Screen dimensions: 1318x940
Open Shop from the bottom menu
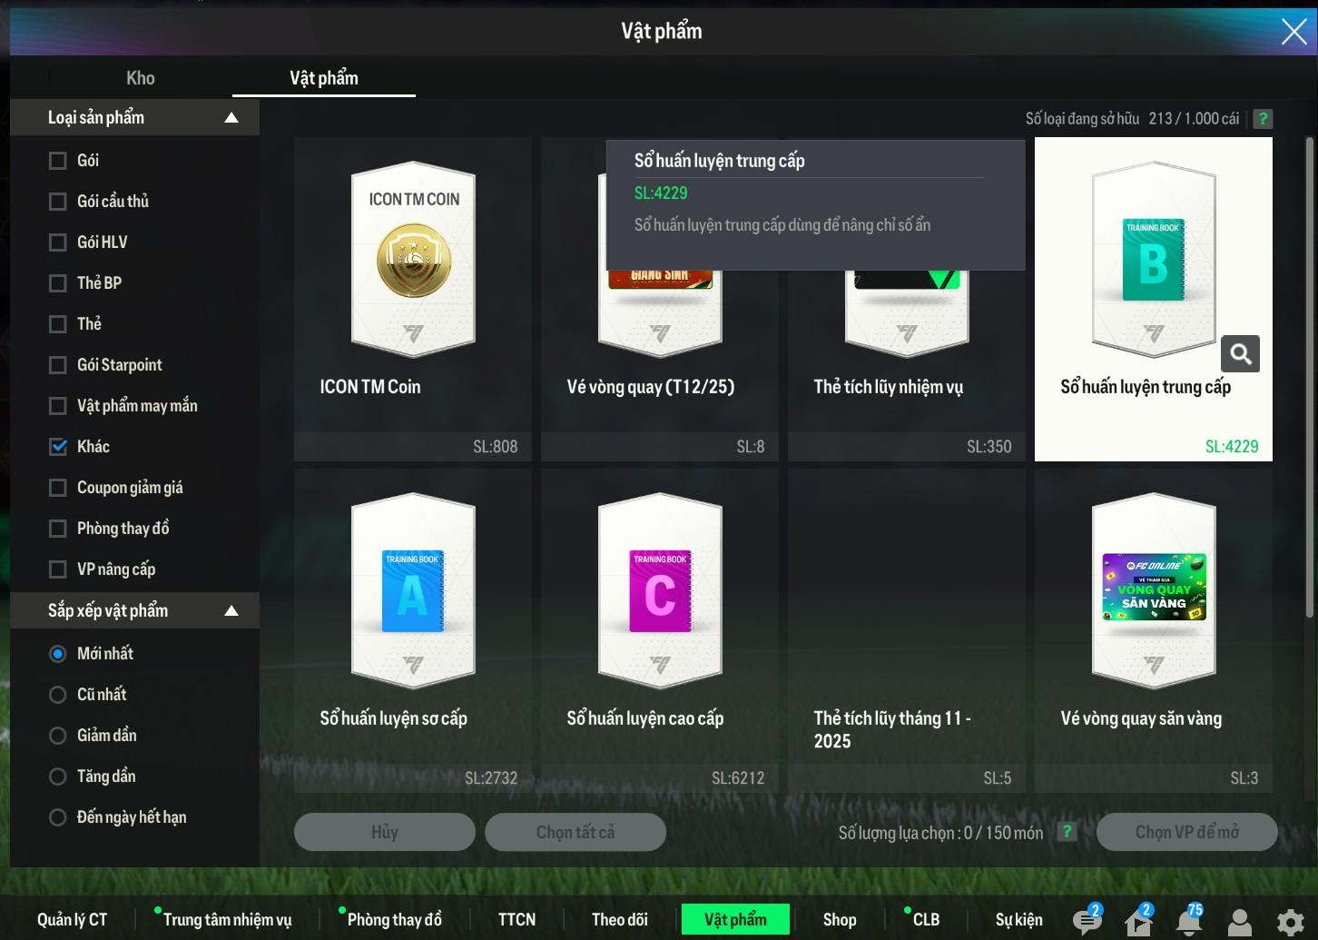point(839,919)
